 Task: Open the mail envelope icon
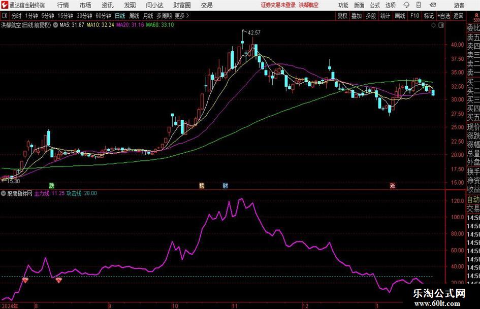coord(433,5)
